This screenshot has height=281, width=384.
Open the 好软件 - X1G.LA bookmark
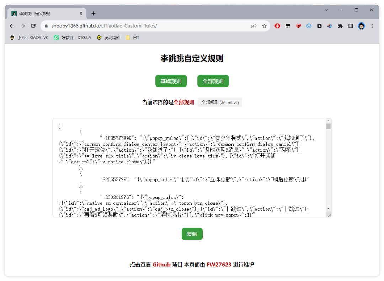(73, 37)
